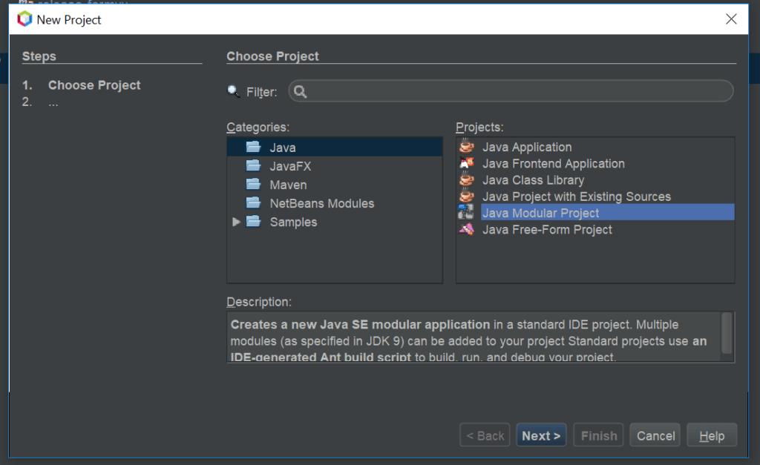
Task: Click the Java Project with Existing Sources icon
Action: coord(466,197)
